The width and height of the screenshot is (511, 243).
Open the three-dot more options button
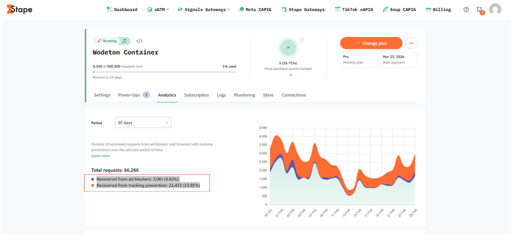[411, 43]
